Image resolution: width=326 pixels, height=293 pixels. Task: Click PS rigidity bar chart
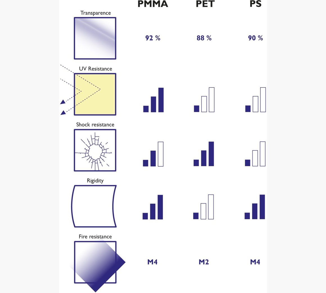[x=255, y=207]
